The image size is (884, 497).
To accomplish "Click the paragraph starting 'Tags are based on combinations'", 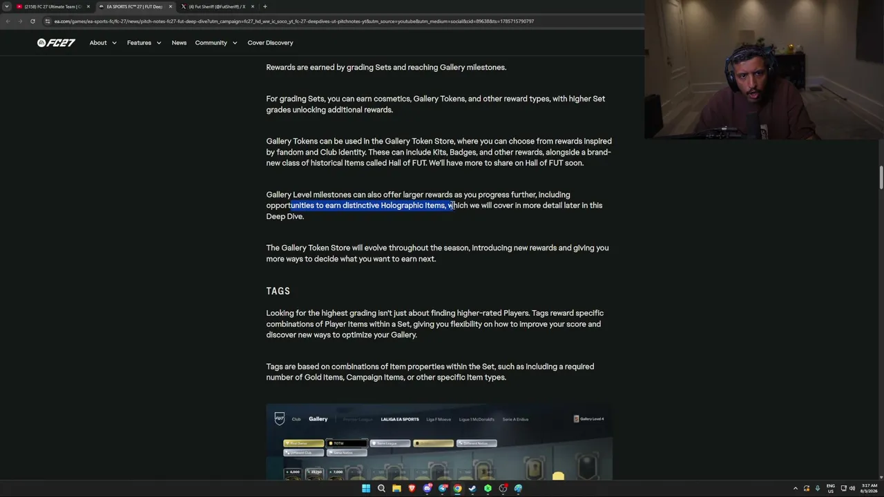I will pos(430,372).
